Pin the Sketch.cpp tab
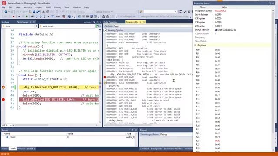The image size is (278, 156). tap(30, 22)
